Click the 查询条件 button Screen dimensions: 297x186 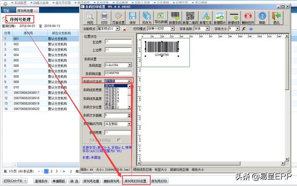[x=41, y=181]
